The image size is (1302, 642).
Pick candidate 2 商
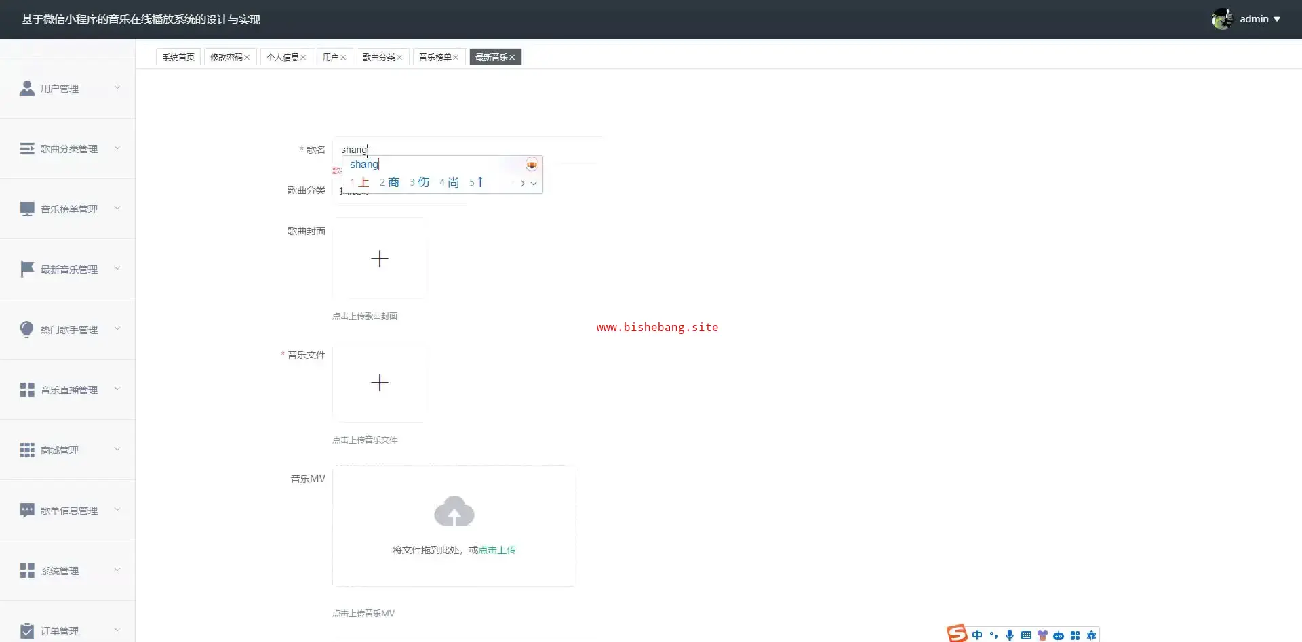coord(389,182)
